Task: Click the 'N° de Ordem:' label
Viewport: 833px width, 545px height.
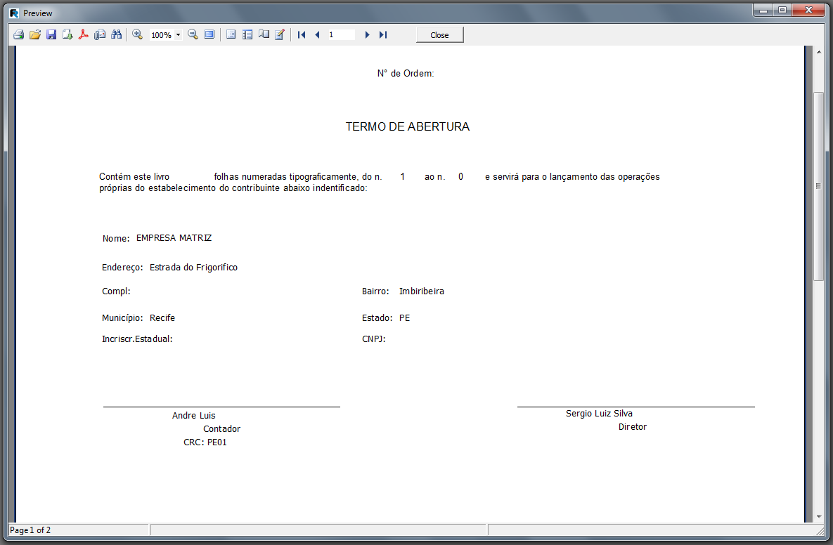Action: point(406,73)
